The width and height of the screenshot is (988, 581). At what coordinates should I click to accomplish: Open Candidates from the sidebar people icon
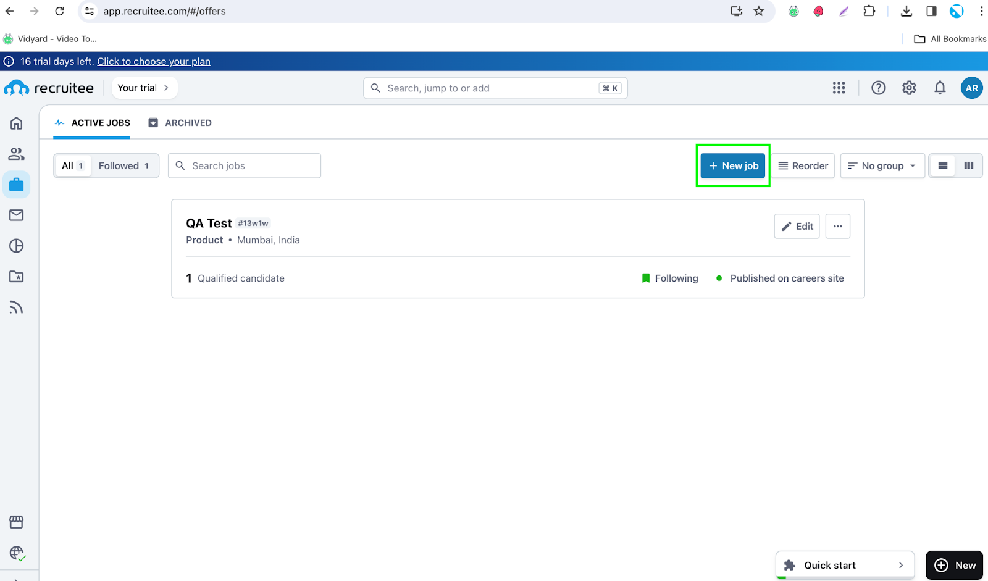[17, 154]
